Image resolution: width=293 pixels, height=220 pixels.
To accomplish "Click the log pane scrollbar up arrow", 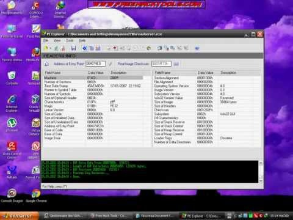I will click(261, 163).
